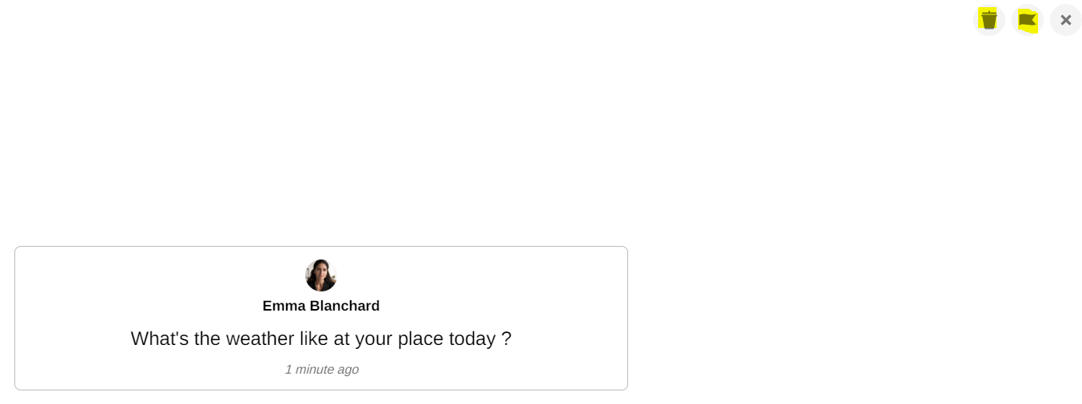Click Emma Blanchard's profile picture

click(321, 275)
